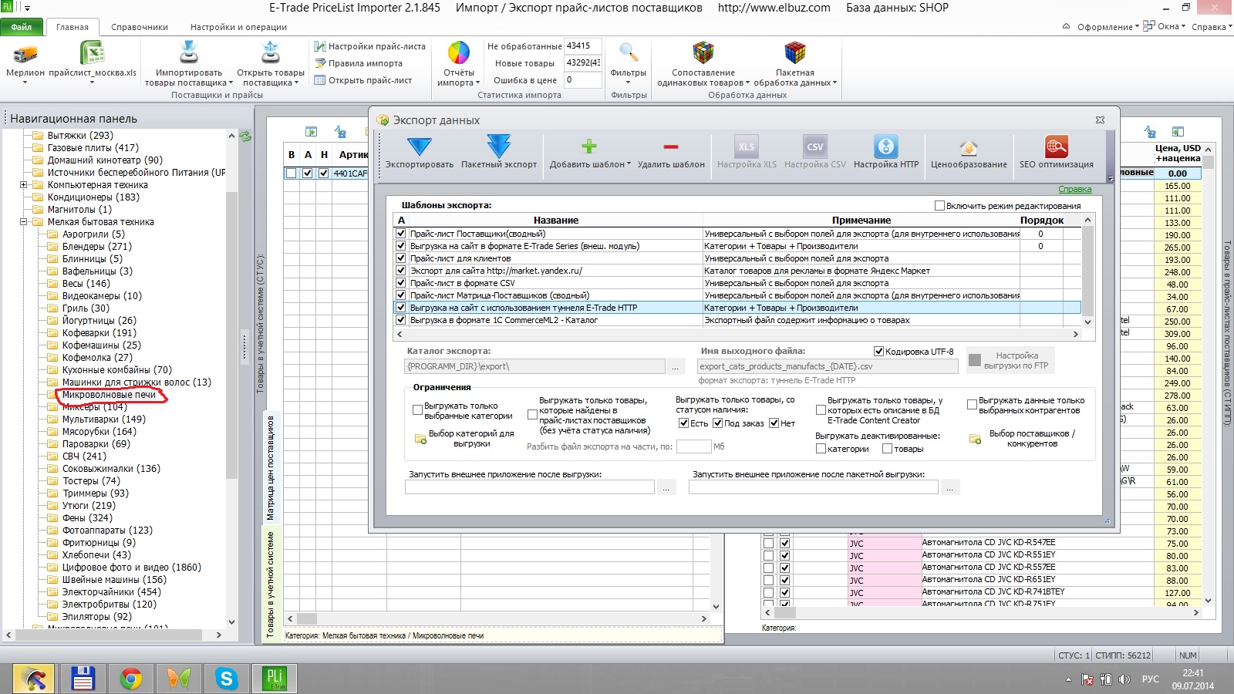Expand Отчёты импорта dropdown
Viewport: 1234px width, 694px height.
458,64
